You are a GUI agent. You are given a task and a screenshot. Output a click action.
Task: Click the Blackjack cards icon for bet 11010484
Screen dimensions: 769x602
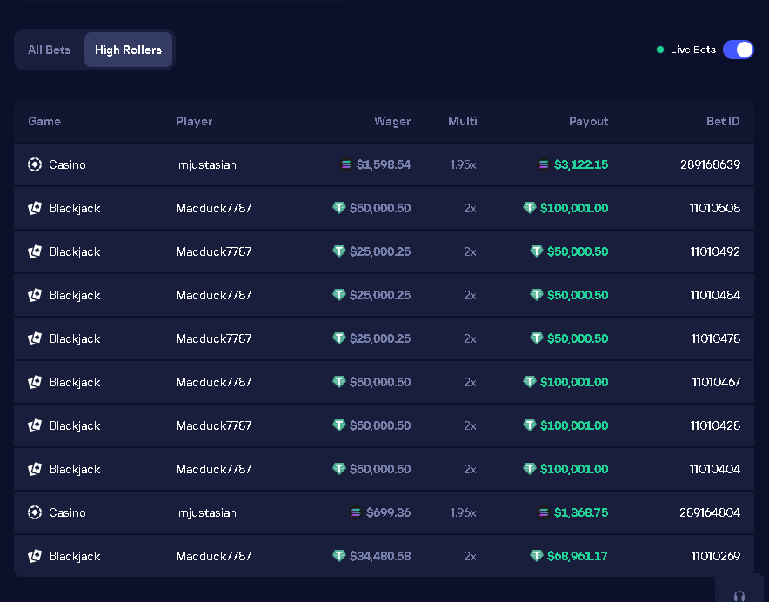click(35, 295)
